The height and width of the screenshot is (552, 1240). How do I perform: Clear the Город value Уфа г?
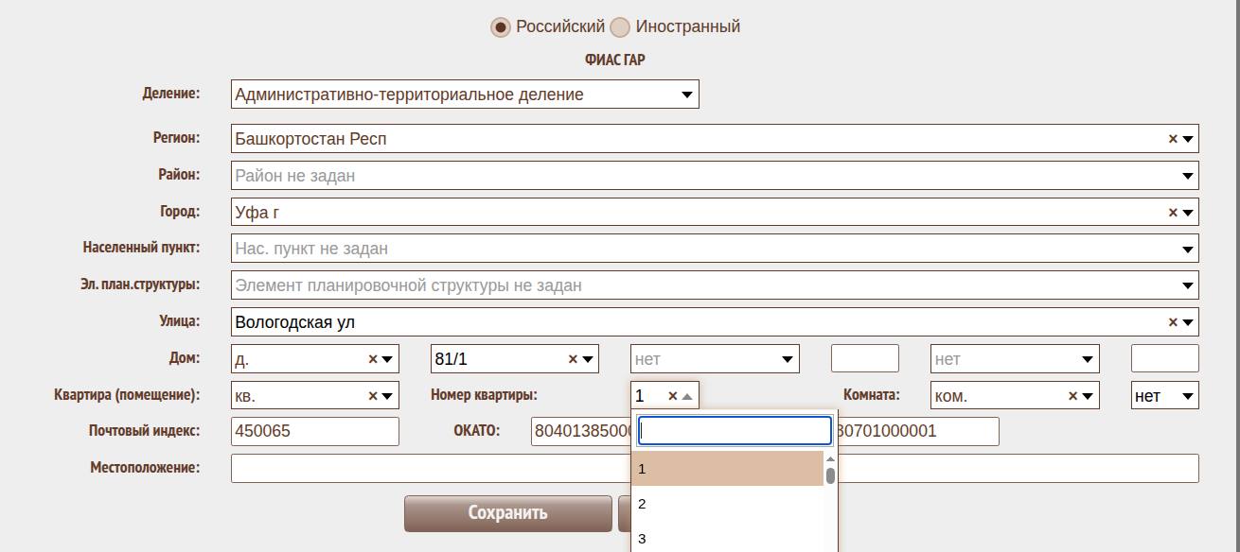[x=1173, y=213]
